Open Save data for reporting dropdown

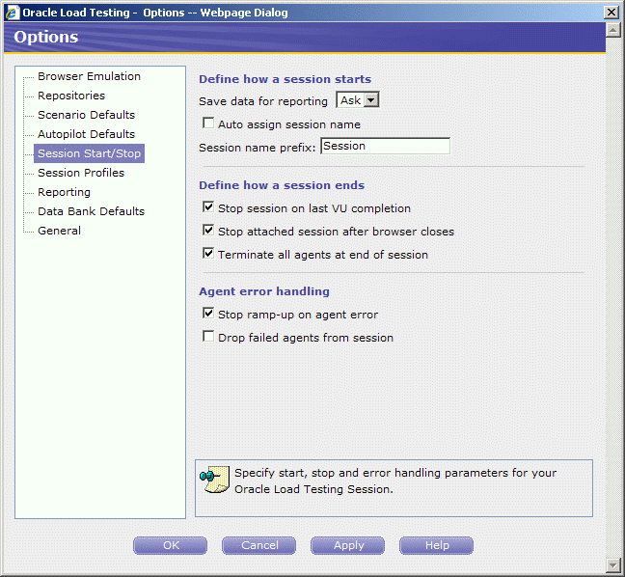pyautogui.click(x=358, y=100)
